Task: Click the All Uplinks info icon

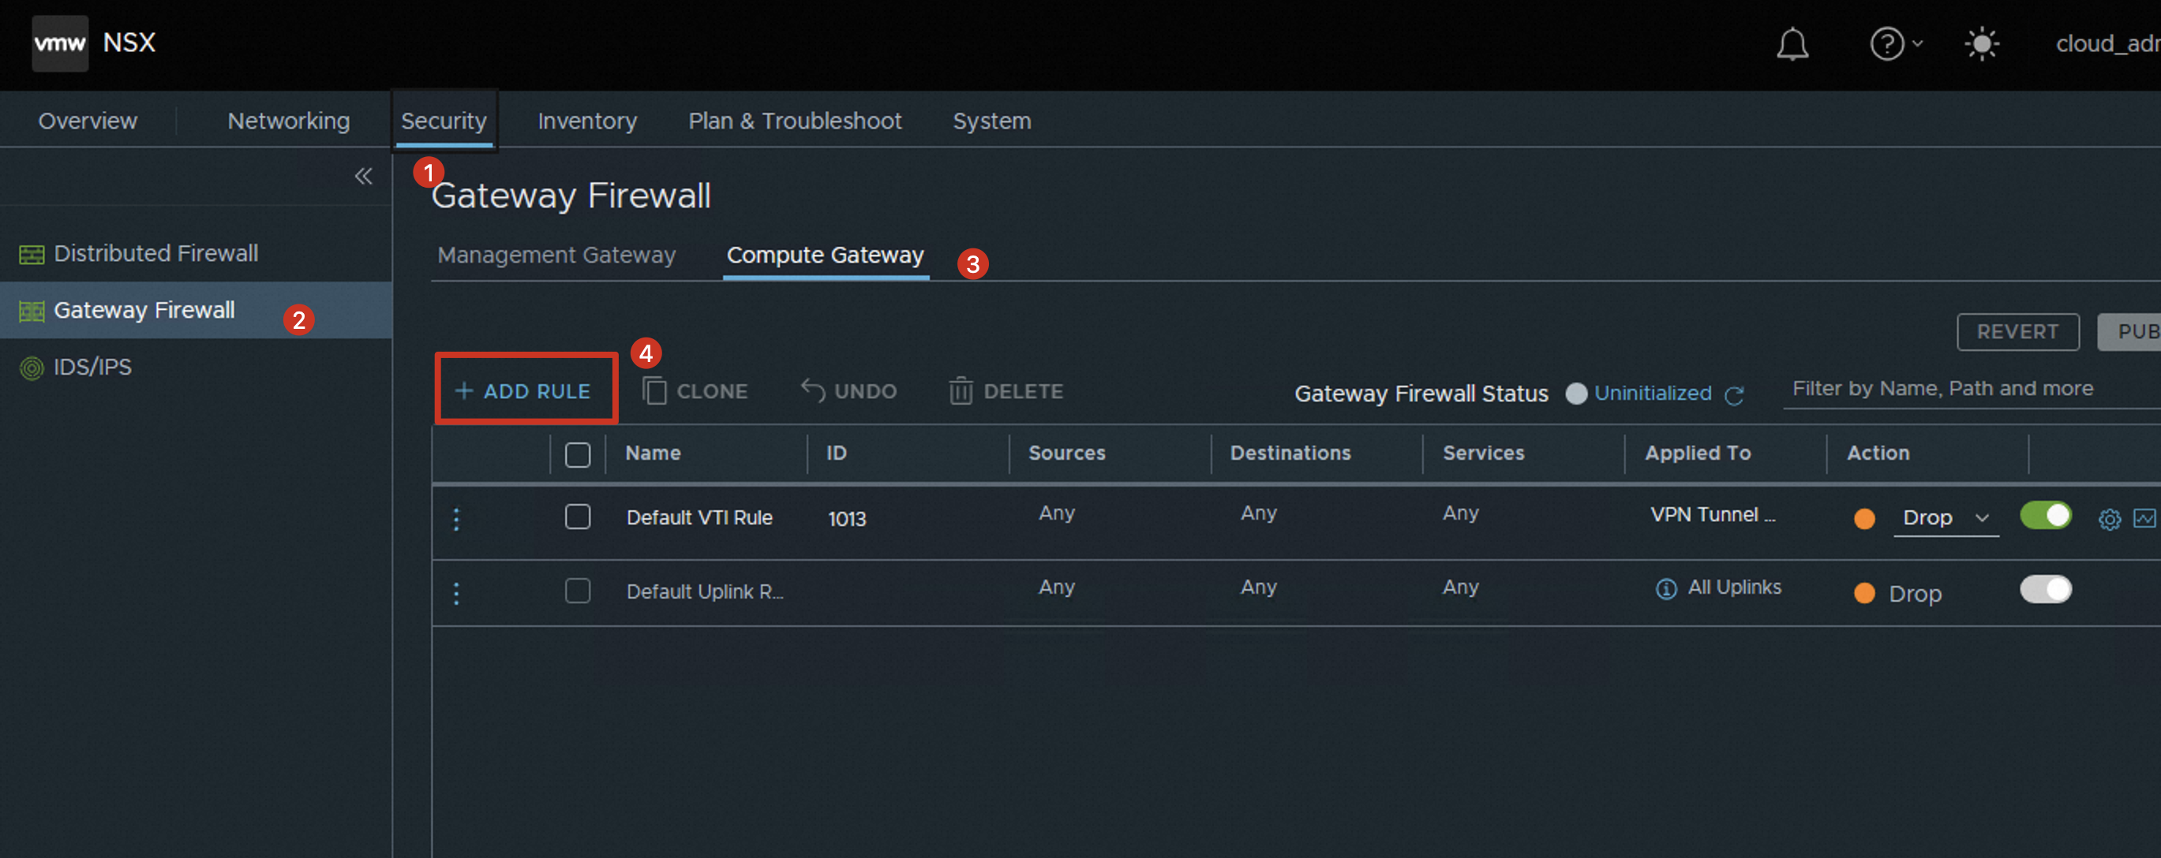Action: pyautogui.click(x=1666, y=589)
